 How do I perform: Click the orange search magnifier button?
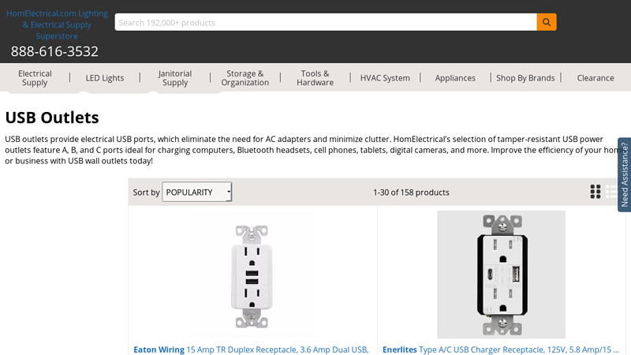tap(547, 22)
